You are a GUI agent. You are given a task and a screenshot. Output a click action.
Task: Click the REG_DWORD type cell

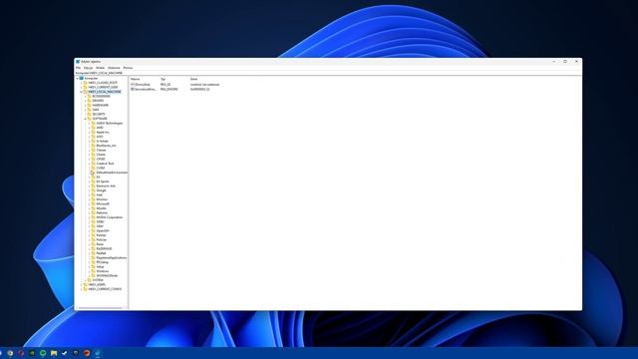tap(169, 89)
